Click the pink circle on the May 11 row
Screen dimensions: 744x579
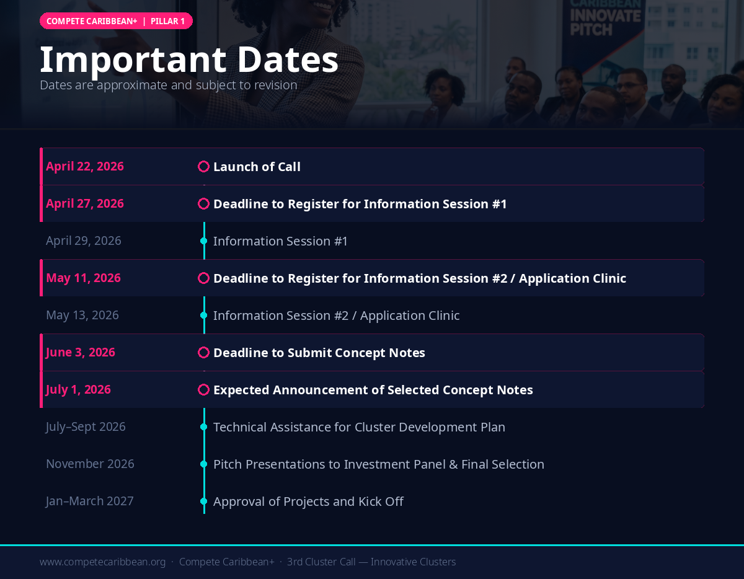pos(203,278)
